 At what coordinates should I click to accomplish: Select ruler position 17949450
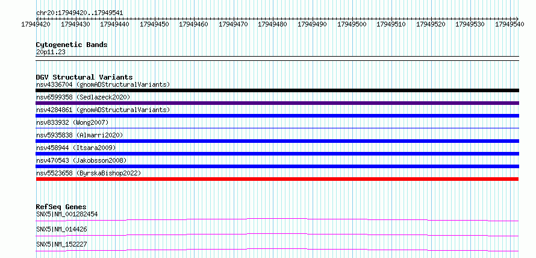(154, 24)
